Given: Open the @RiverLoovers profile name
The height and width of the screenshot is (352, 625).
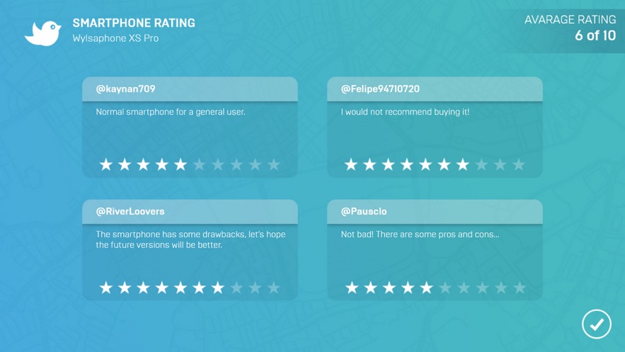Looking at the screenshot, I should click(x=130, y=211).
